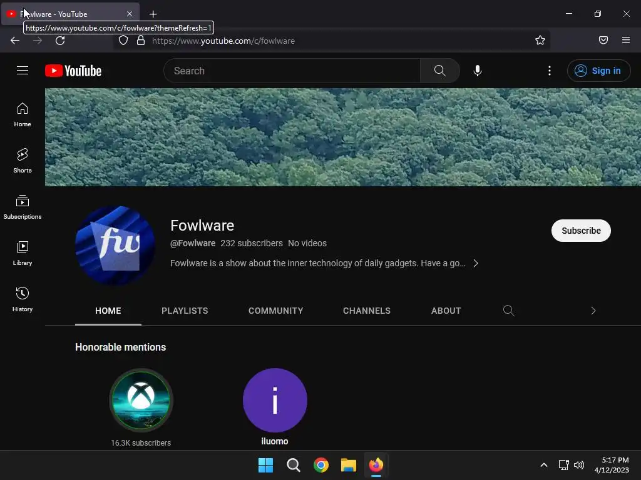The width and height of the screenshot is (641, 480).
Task: Select the Fowlware - YouTube browser tab
Action: pos(70,14)
